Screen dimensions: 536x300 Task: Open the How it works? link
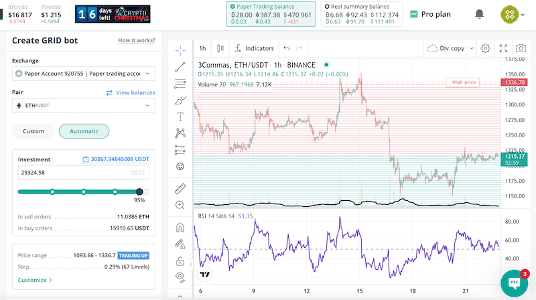[137, 40]
